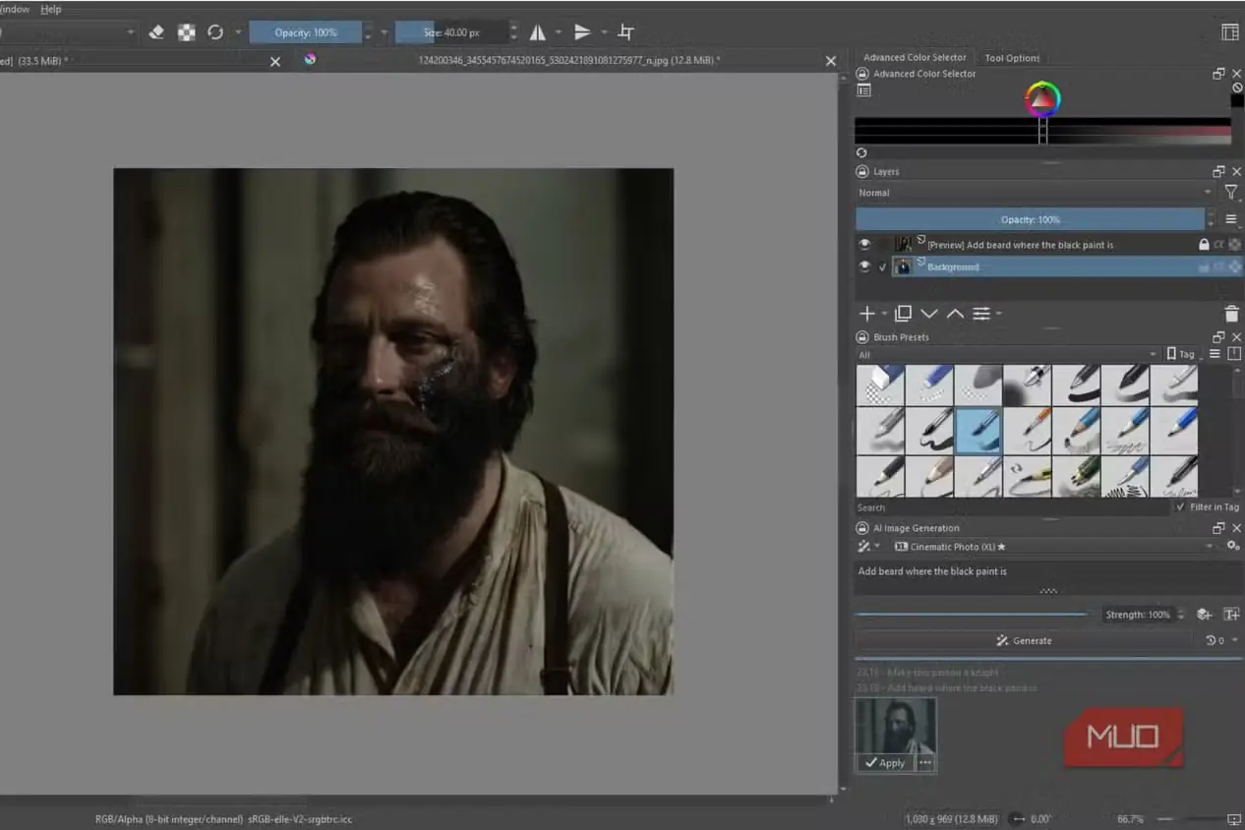Select the 124200346 jpg document tab
The image size is (1245, 830).
(x=568, y=60)
